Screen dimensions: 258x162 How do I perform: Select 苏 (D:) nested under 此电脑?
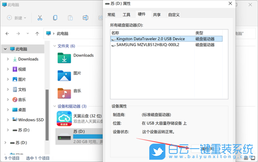coord(21,130)
